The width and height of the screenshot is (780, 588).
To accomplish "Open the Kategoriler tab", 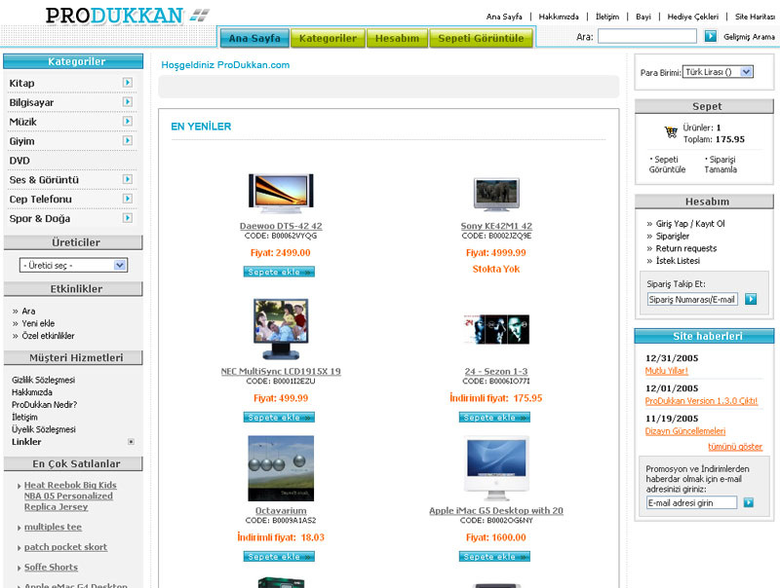I will pyautogui.click(x=328, y=38).
